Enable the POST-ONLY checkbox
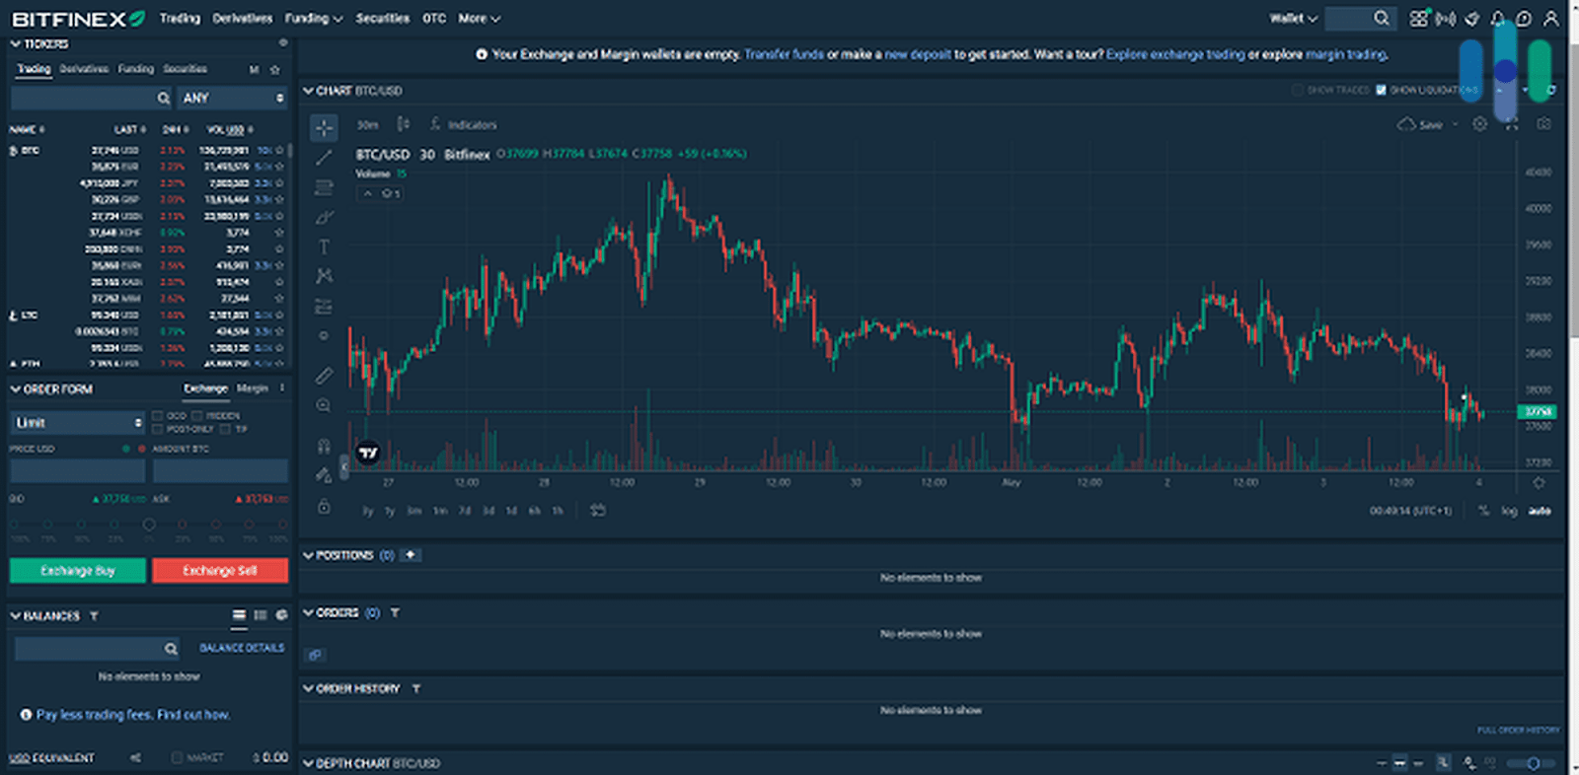Image resolution: width=1579 pixels, height=775 pixels. (157, 429)
